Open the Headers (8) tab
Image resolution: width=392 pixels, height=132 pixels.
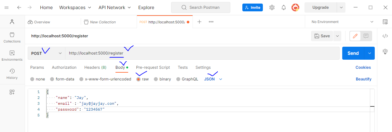95,67
